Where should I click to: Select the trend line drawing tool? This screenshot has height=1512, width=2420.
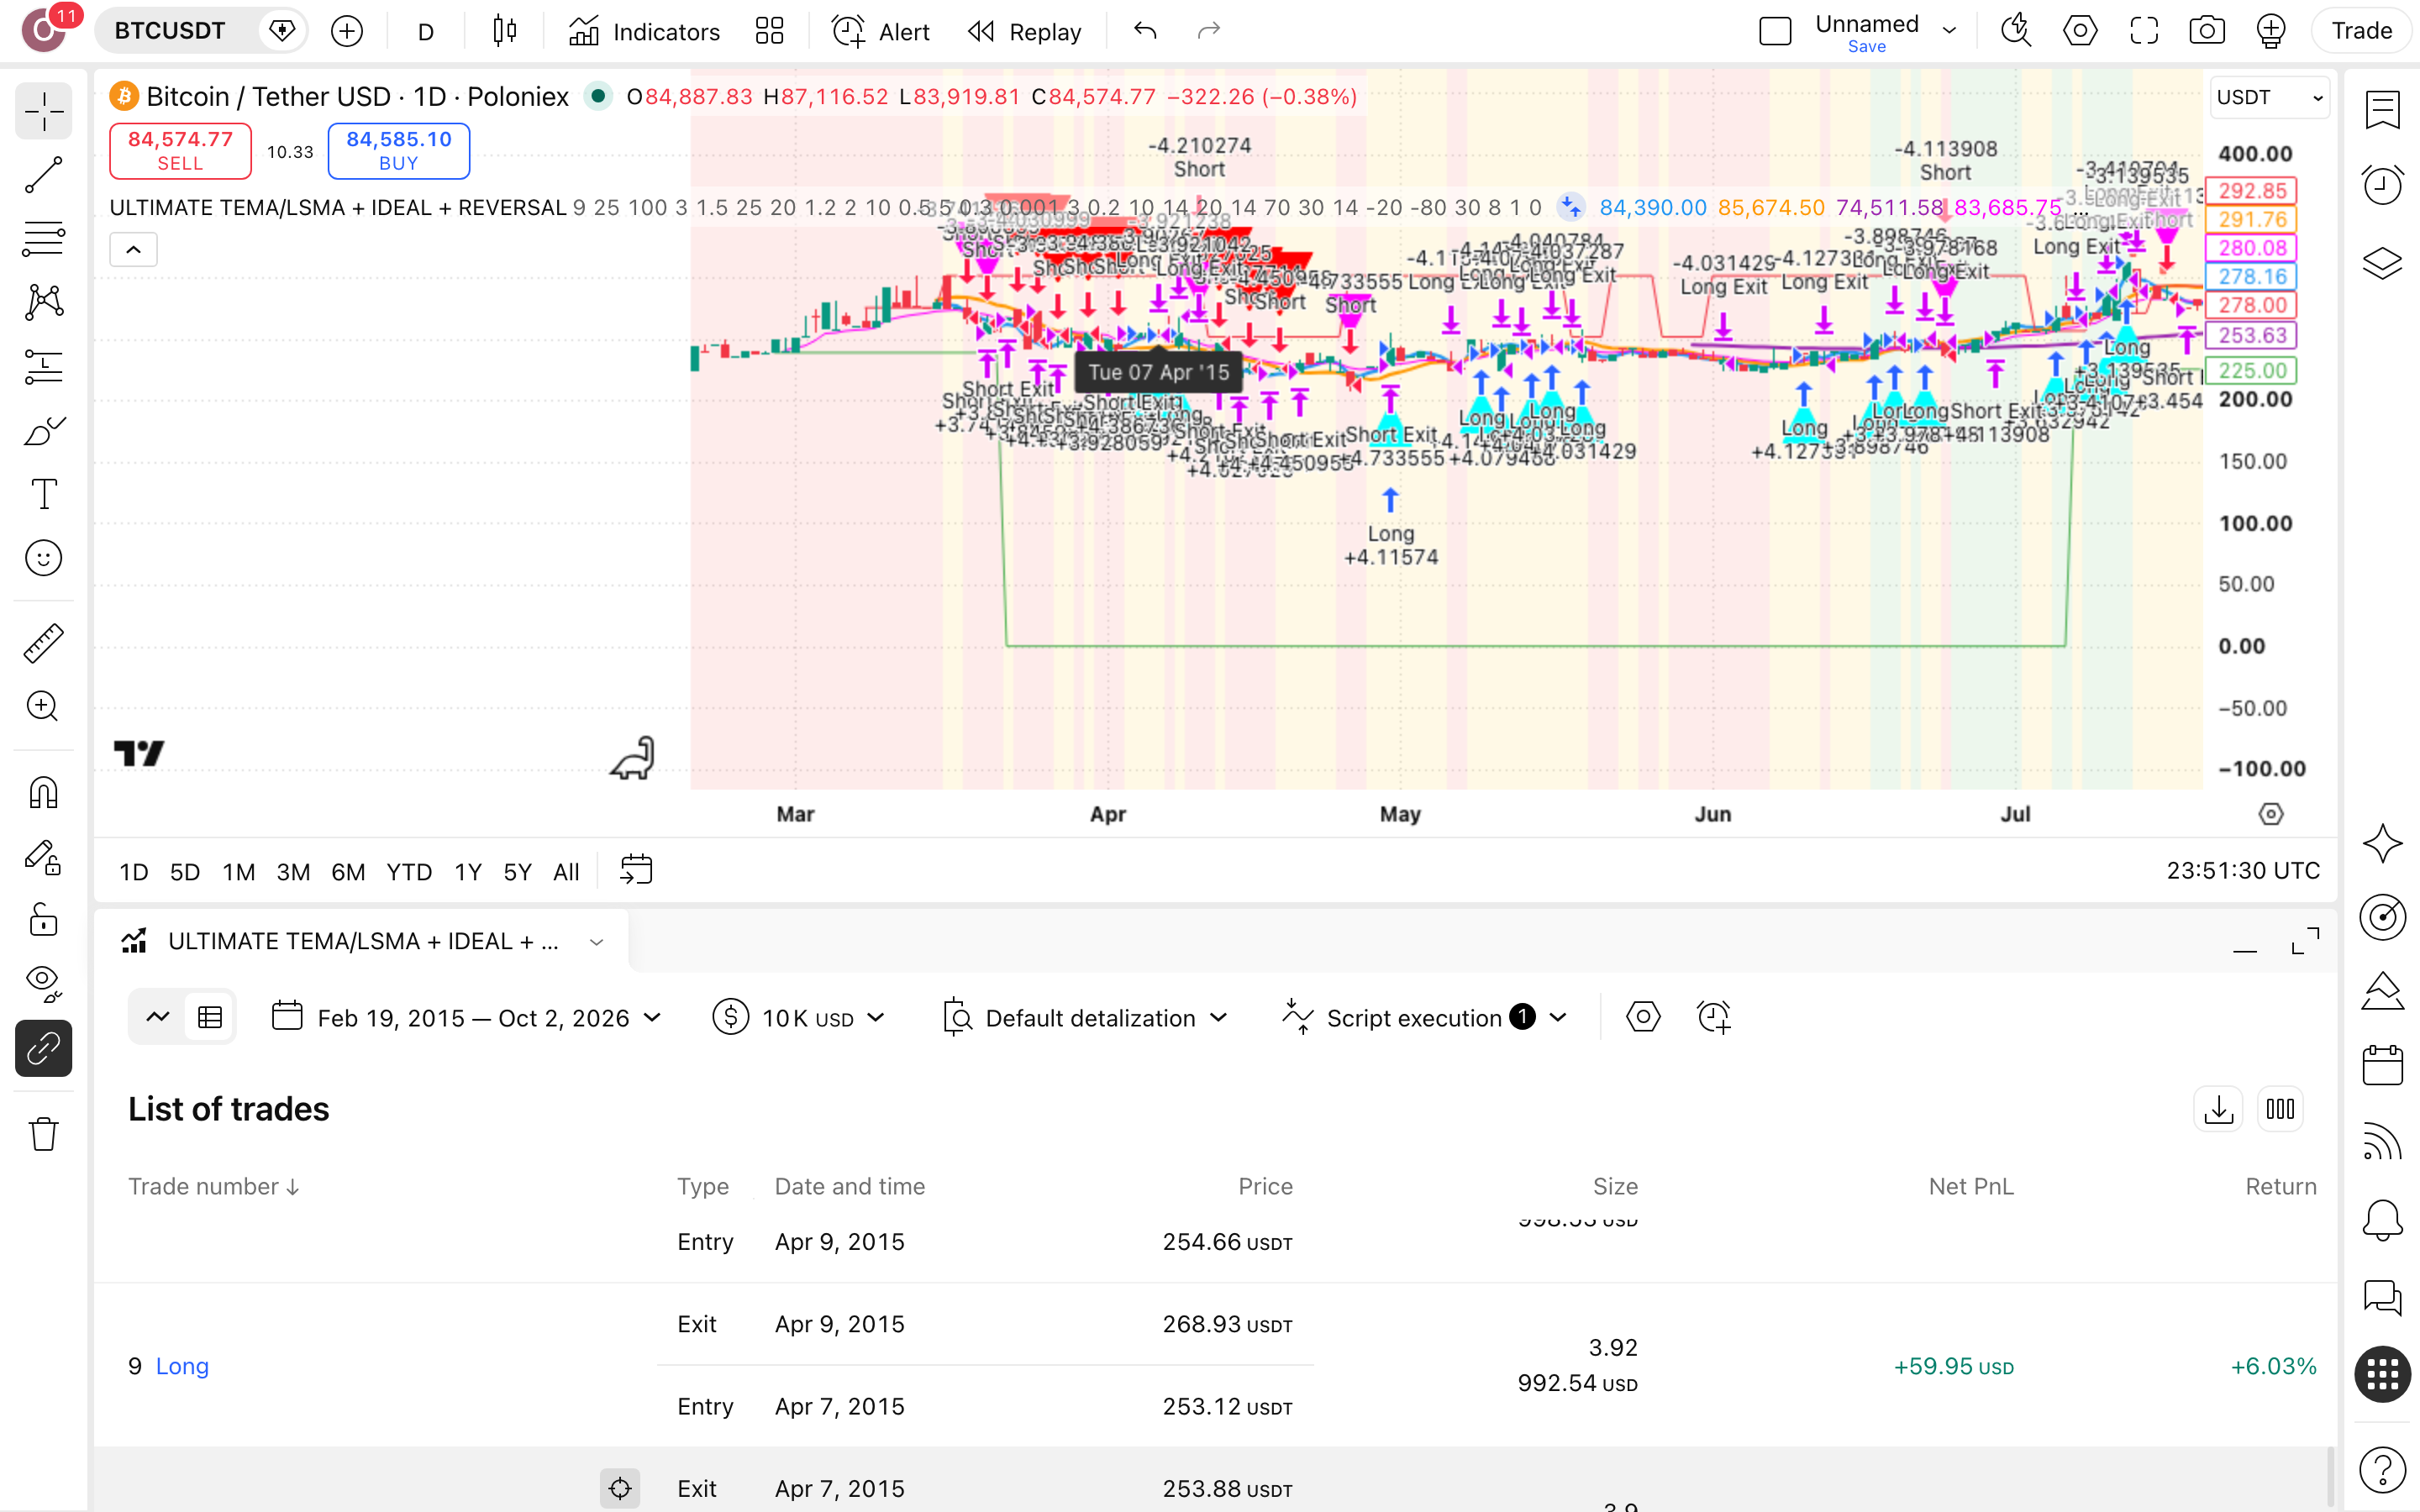pyautogui.click(x=43, y=175)
